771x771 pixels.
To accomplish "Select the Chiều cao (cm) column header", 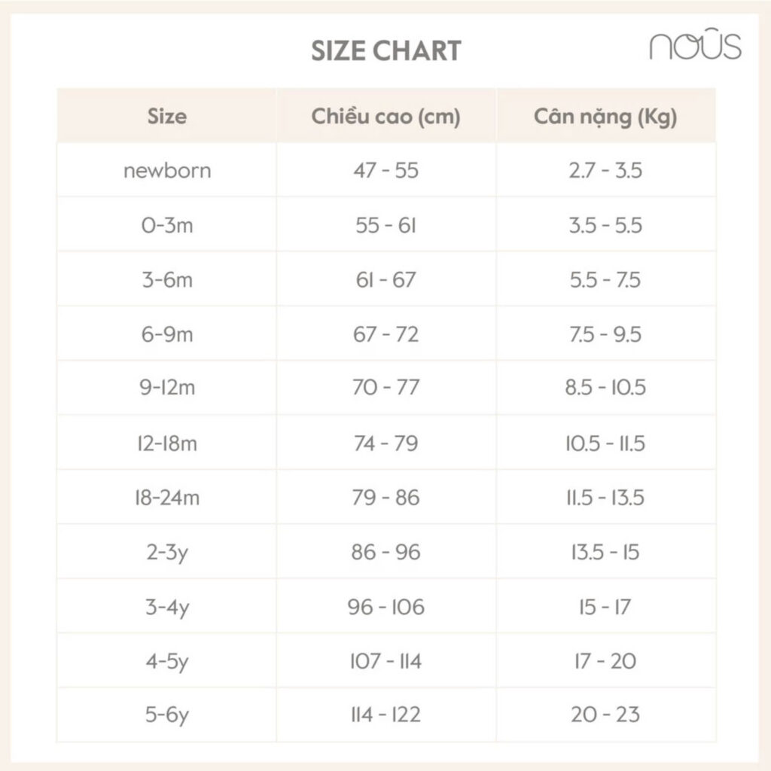I will pyautogui.click(x=386, y=117).
